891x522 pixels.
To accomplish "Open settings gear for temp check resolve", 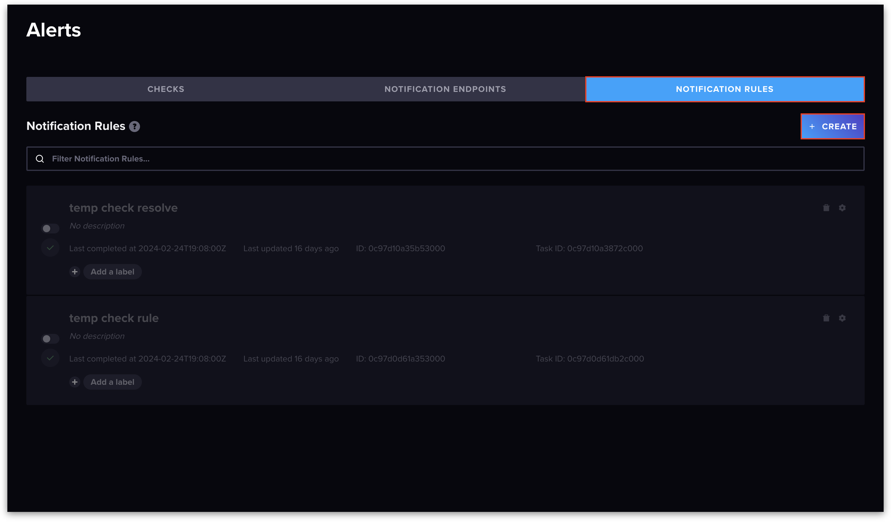I will click(x=842, y=208).
